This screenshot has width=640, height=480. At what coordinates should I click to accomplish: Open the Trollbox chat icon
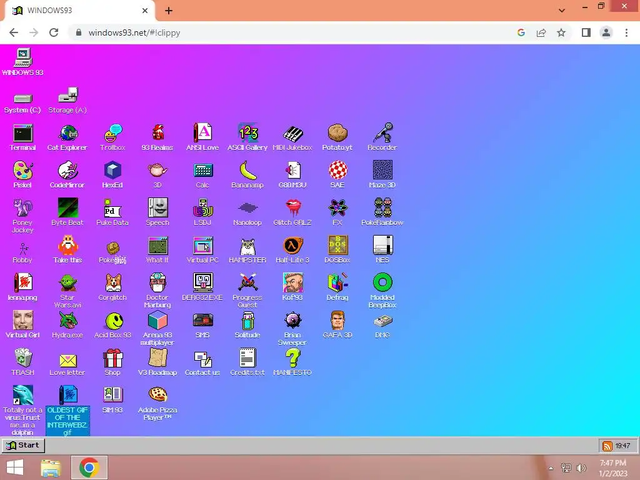[x=112, y=133]
